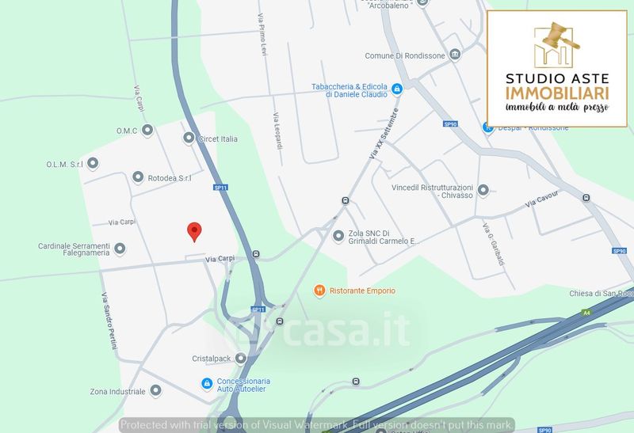Screen dimensions: 634x433
Task: Select the Zola SNC Di Grimaldi marker
Action: click(x=338, y=235)
